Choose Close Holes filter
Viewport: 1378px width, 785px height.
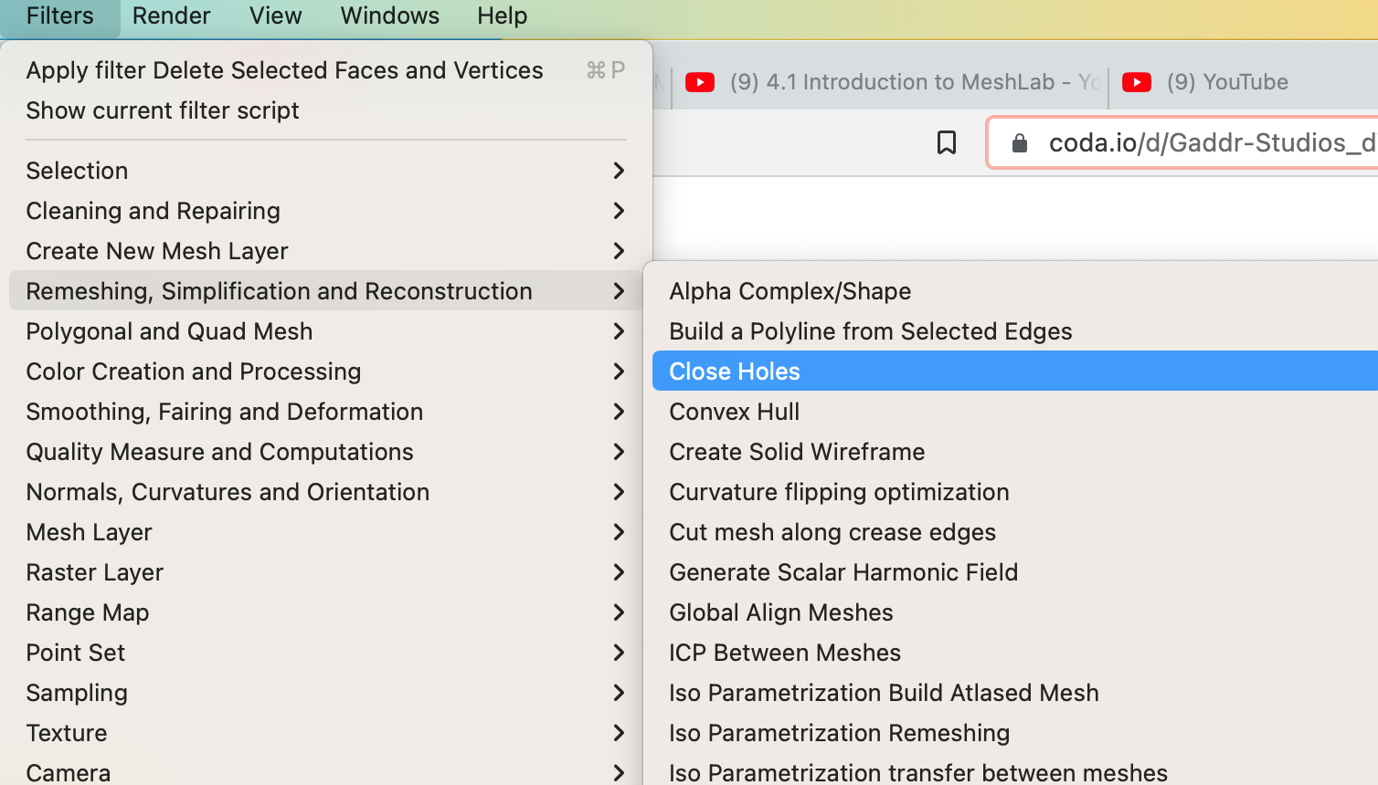[x=735, y=372]
